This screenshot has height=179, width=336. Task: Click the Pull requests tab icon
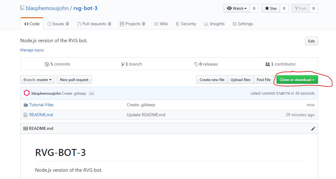click(79, 24)
